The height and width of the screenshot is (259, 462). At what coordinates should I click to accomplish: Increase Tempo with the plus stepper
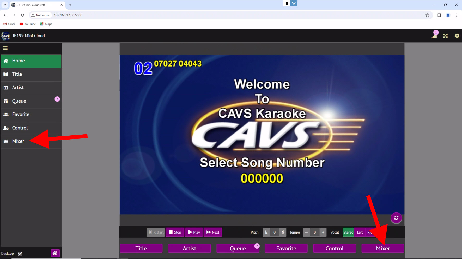[x=323, y=232]
